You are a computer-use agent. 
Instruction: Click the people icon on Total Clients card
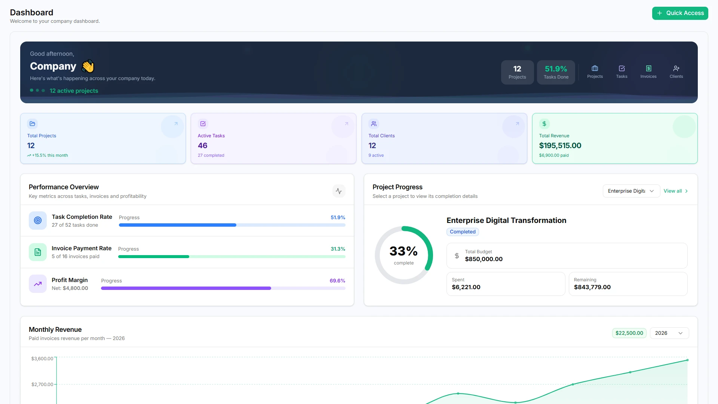pyautogui.click(x=374, y=124)
